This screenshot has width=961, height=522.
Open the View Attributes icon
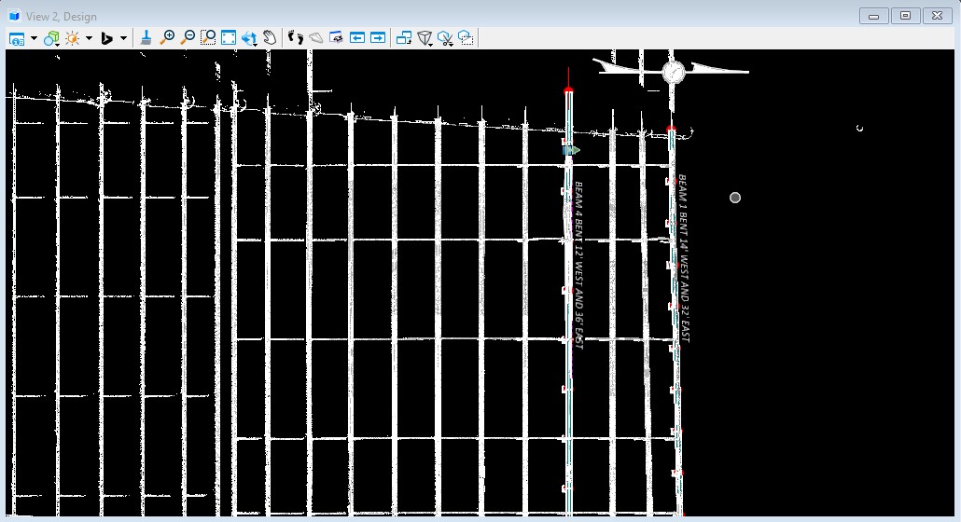[18, 38]
